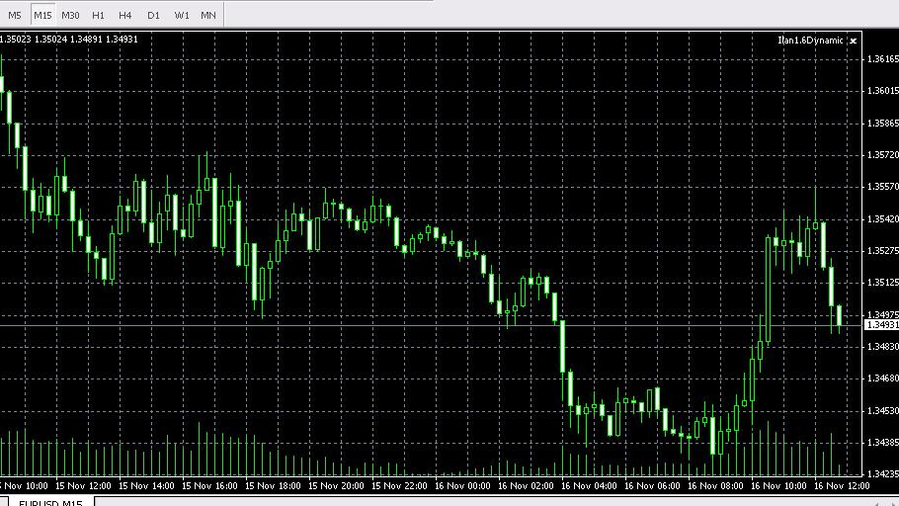Viewport: 899px width, 506px height.
Task: Change timeframe to H4
Action: [x=125, y=16]
